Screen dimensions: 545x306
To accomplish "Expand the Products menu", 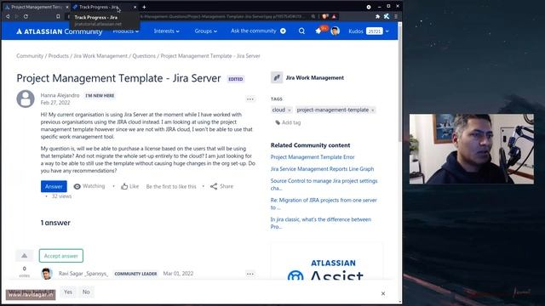I will click(x=125, y=31).
